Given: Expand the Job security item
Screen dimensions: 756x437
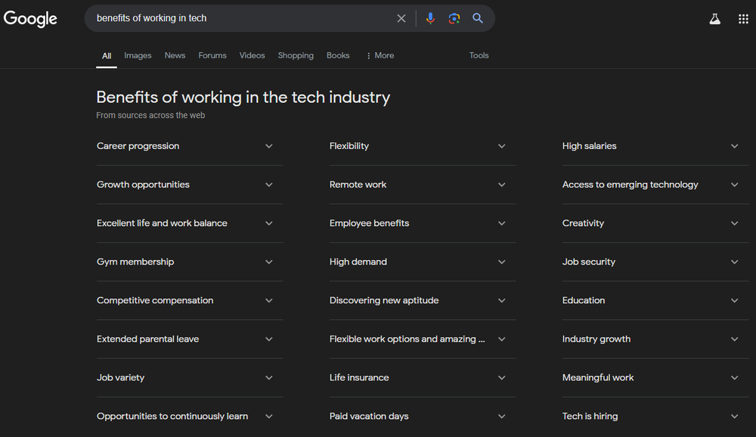Looking at the screenshot, I should point(734,261).
